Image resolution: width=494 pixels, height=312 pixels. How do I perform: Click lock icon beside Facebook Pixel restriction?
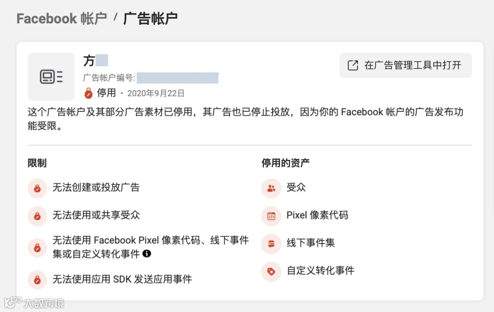click(37, 248)
